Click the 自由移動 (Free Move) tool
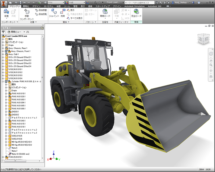 click(41, 10)
